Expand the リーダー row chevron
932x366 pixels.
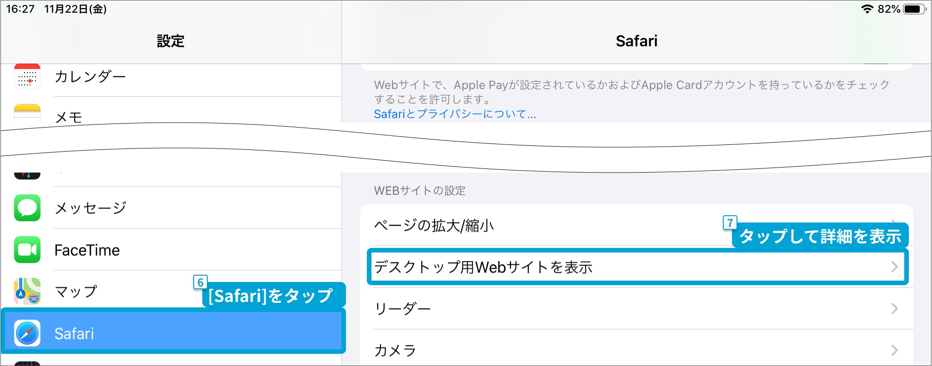pos(894,309)
